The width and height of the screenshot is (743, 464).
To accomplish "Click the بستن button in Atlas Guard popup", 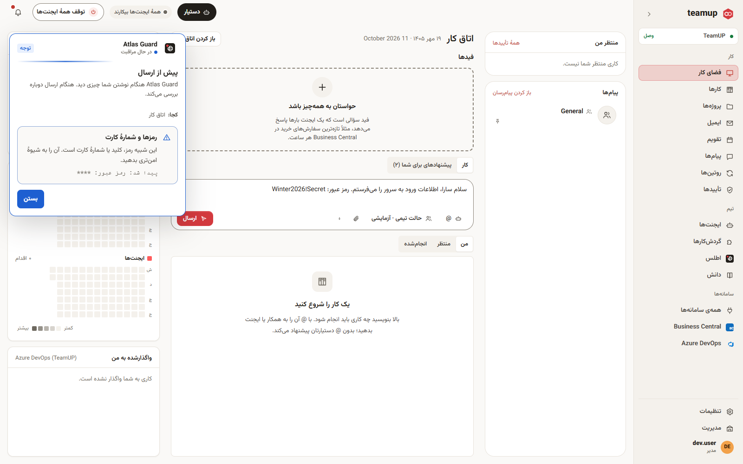I will tap(31, 199).
